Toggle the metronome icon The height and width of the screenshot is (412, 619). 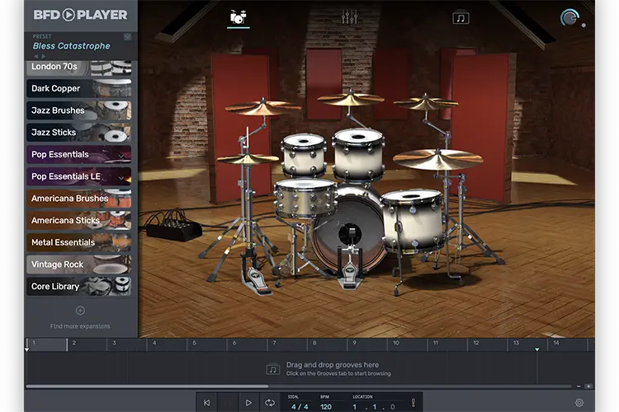413,403
